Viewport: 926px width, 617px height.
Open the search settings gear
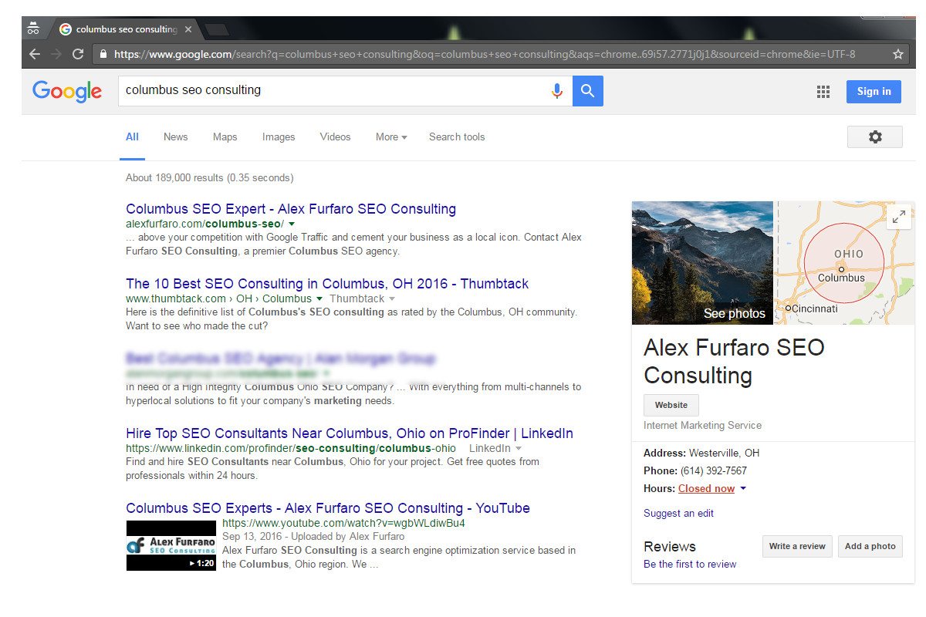[874, 137]
